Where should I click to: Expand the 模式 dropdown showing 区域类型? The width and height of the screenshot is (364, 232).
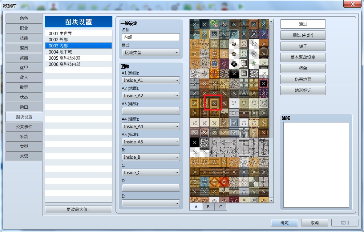pos(151,53)
